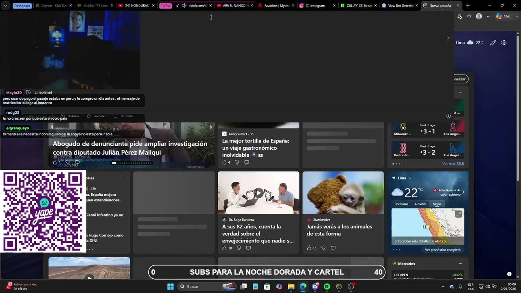Open page settings gear in header

coord(504,43)
